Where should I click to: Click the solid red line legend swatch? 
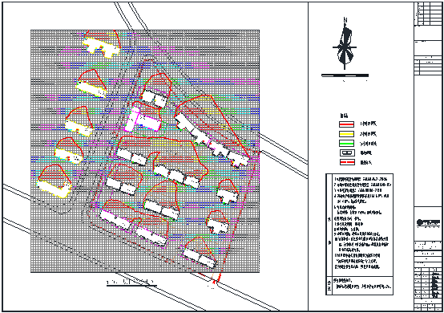(346, 124)
